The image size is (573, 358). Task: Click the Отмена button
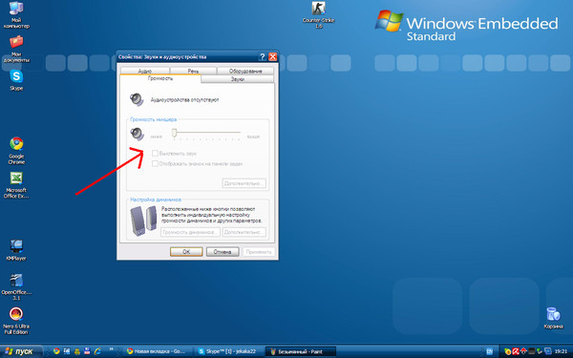223,252
